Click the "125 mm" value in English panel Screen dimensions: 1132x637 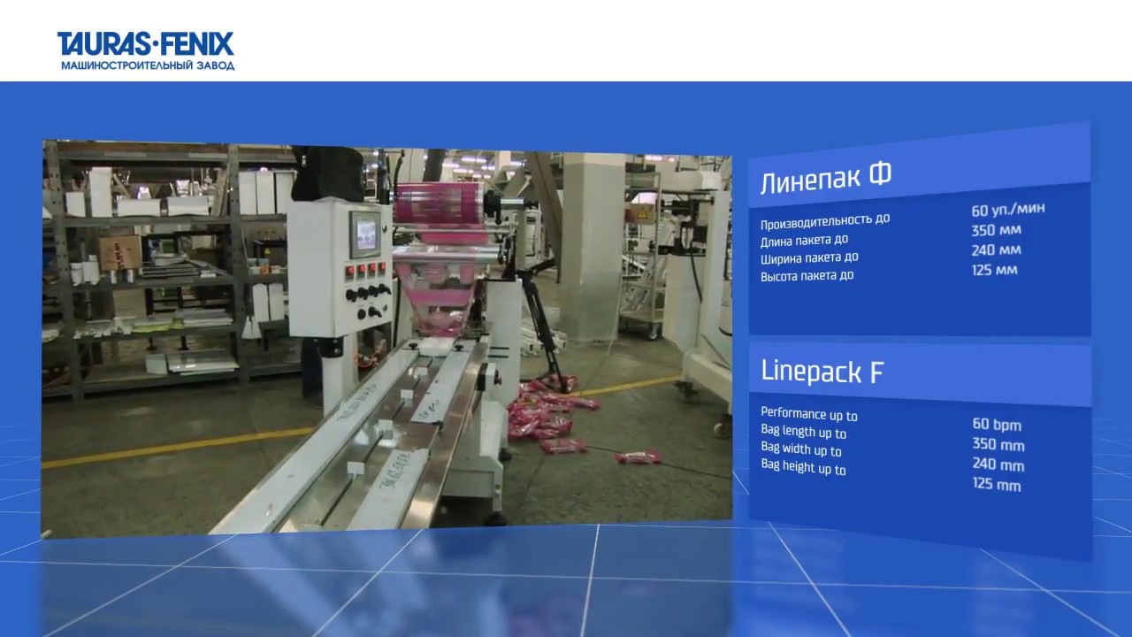click(997, 485)
